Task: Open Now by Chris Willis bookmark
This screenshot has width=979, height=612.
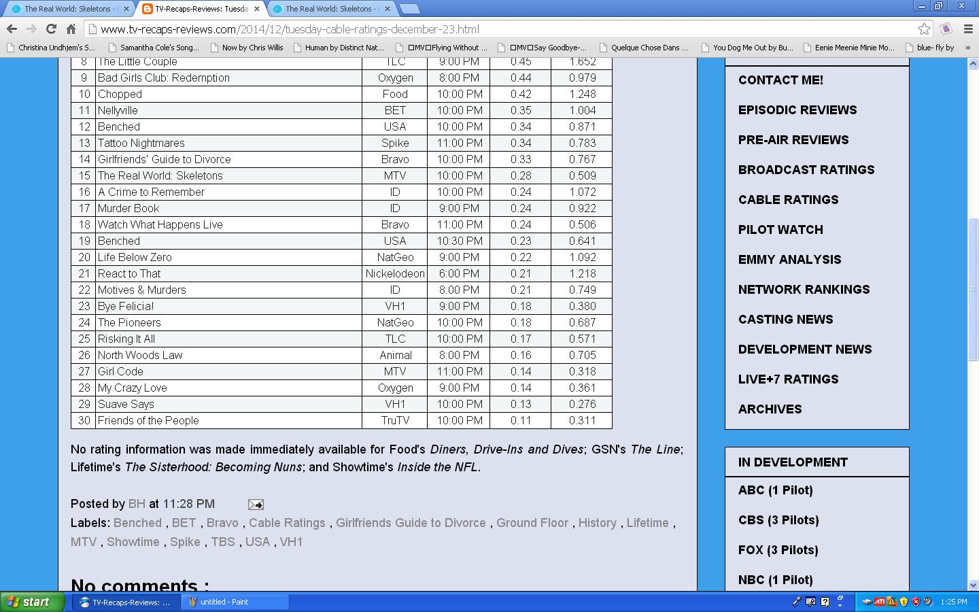Action: pyautogui.click(x=247, y=48)
